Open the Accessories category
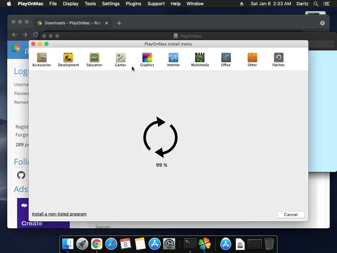The height and width of the screenshot is (253, 337). tap(41, 60)
